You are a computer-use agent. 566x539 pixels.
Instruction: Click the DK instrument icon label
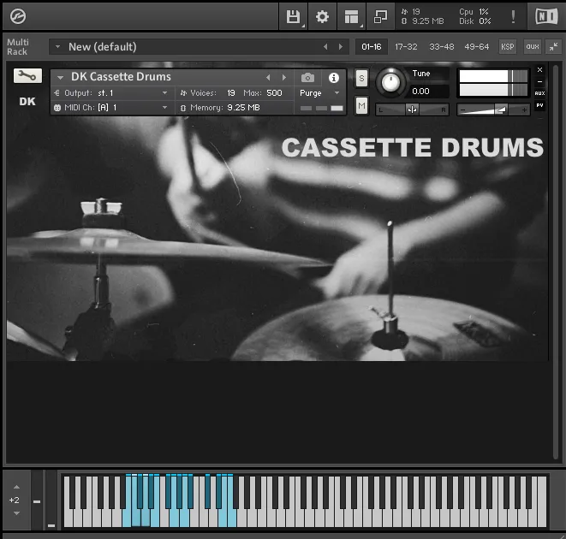(x=27, y=102)
